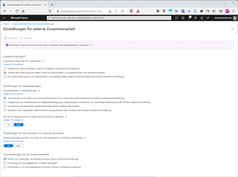Select the Einstellungen für externe Zusammenarbeit browser tab
Image resolution: width=238 pixels, height=177 pixels.
tap(24, 5)
